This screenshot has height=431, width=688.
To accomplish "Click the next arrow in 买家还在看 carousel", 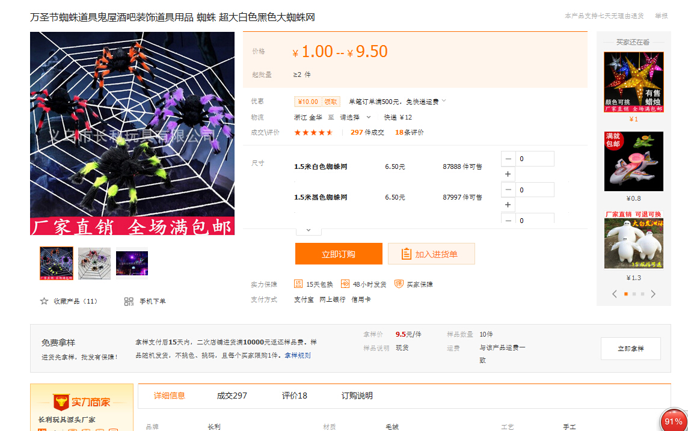I will pyautogui.click(x=653, y=294).
